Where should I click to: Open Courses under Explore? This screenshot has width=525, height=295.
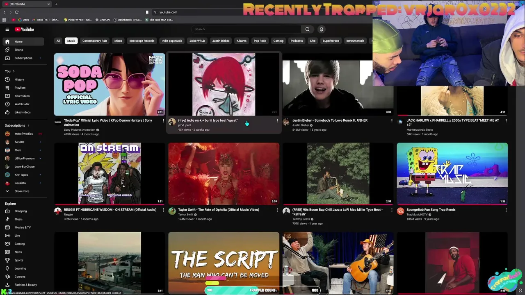[x=23, y=277]
